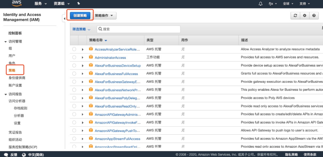
Task: Refresh the policy list
Action: click(295, 15)
